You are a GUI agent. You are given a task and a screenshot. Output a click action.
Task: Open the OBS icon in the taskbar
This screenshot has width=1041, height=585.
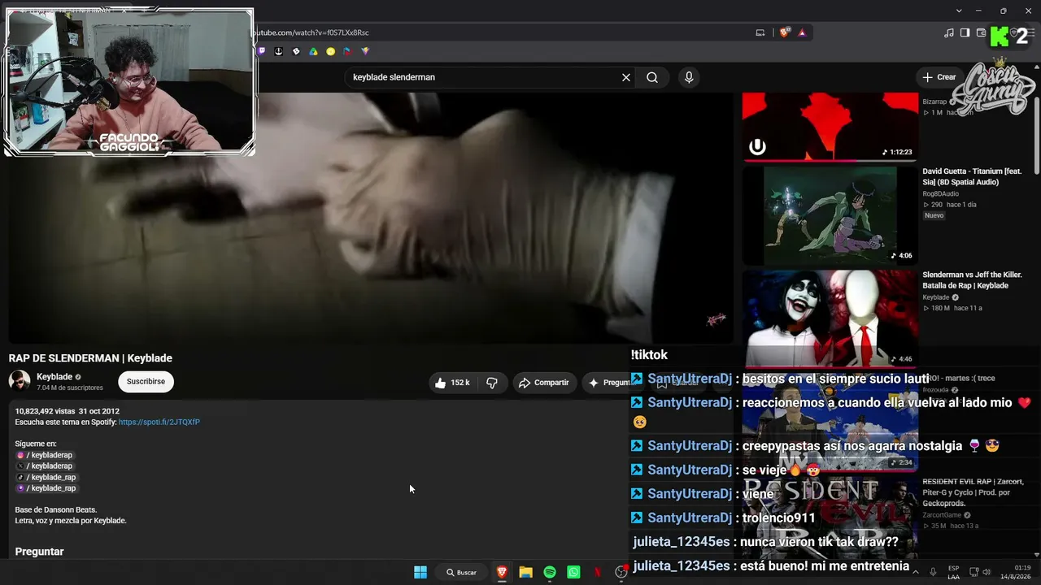point(621,572)
